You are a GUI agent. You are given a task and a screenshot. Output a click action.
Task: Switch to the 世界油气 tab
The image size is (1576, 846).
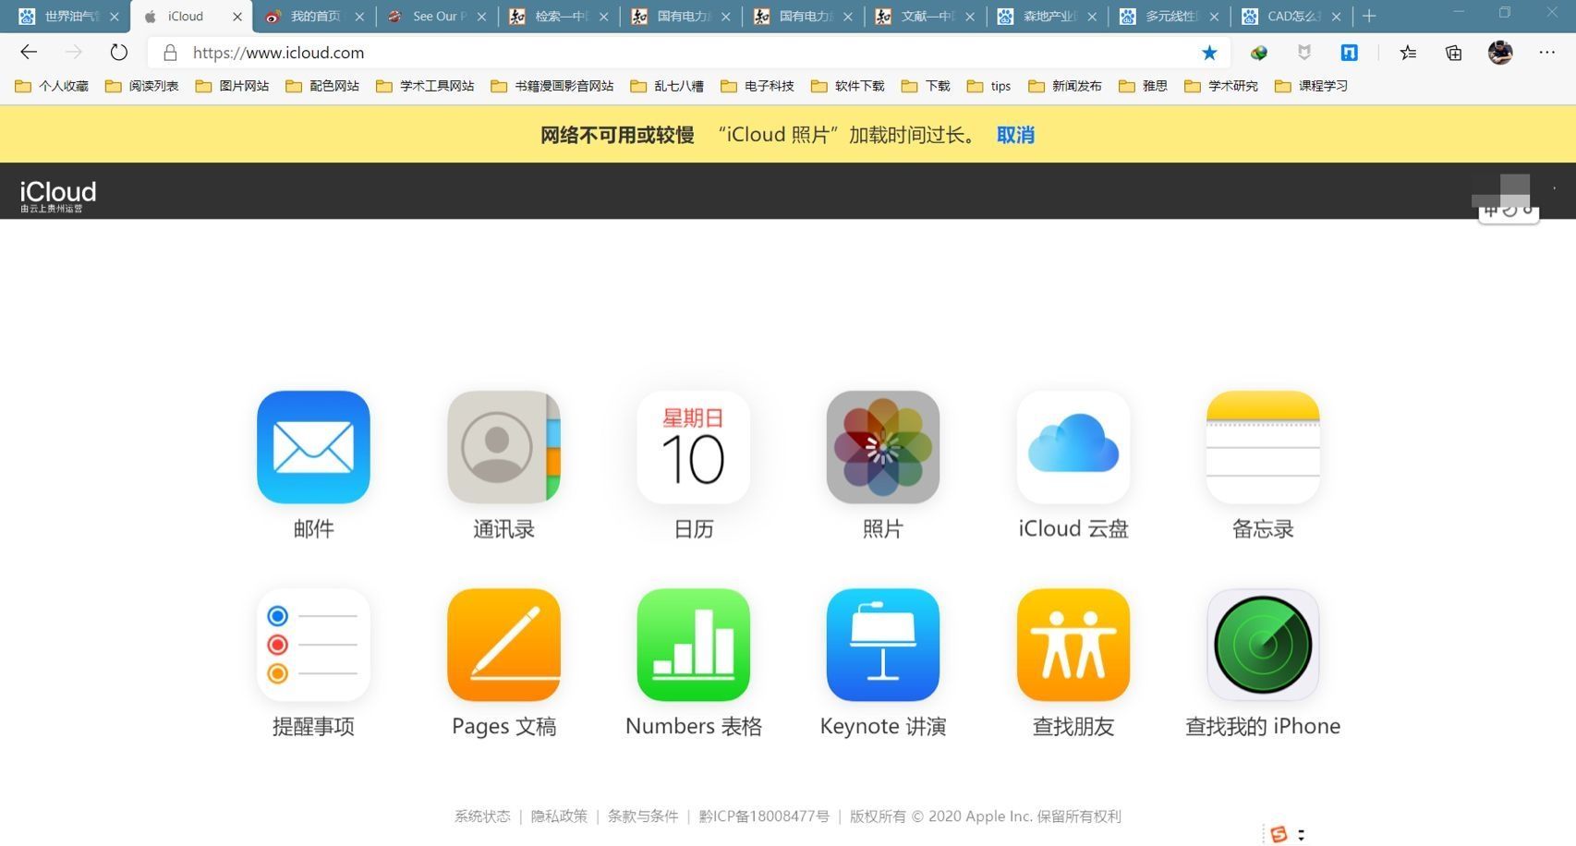(69, 17)
